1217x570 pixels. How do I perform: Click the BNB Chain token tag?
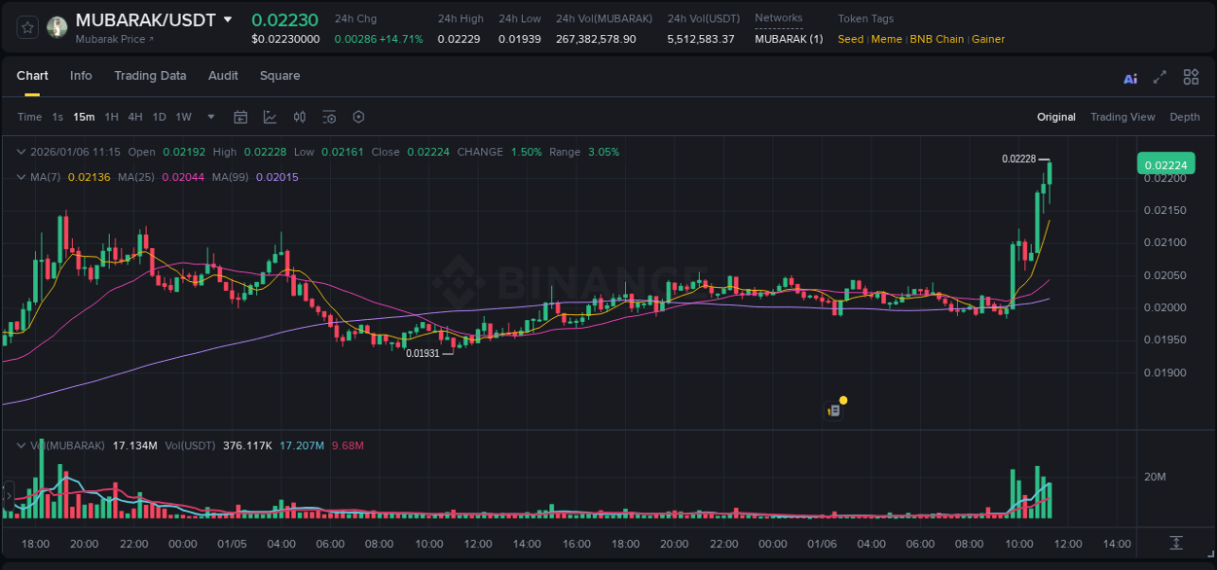937,39
